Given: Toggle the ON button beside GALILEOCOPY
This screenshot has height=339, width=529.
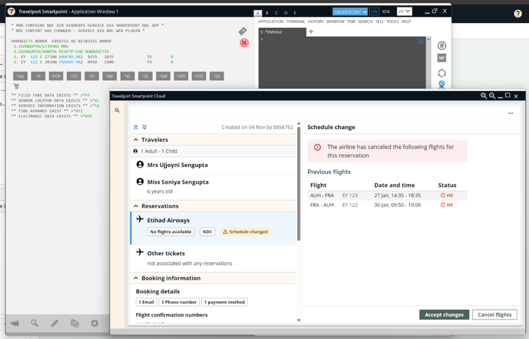Looking at the screenshot, I should 374,12.
